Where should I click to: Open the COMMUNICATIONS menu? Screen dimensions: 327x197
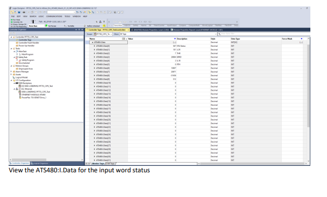tap(54, 16)
